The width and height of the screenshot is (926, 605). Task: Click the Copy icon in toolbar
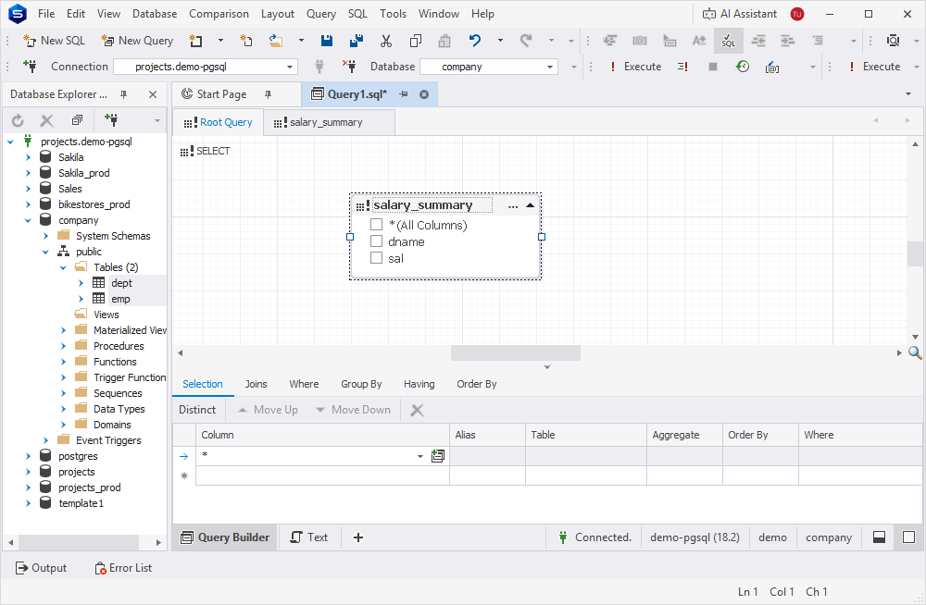[415, 41]
